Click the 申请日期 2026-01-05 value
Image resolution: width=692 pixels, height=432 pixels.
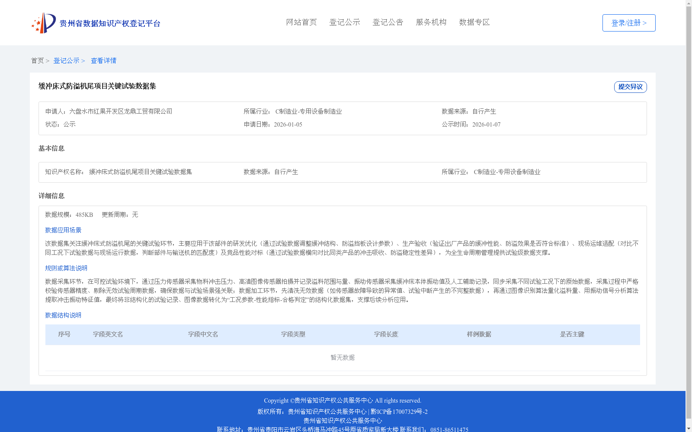[288, 124]
